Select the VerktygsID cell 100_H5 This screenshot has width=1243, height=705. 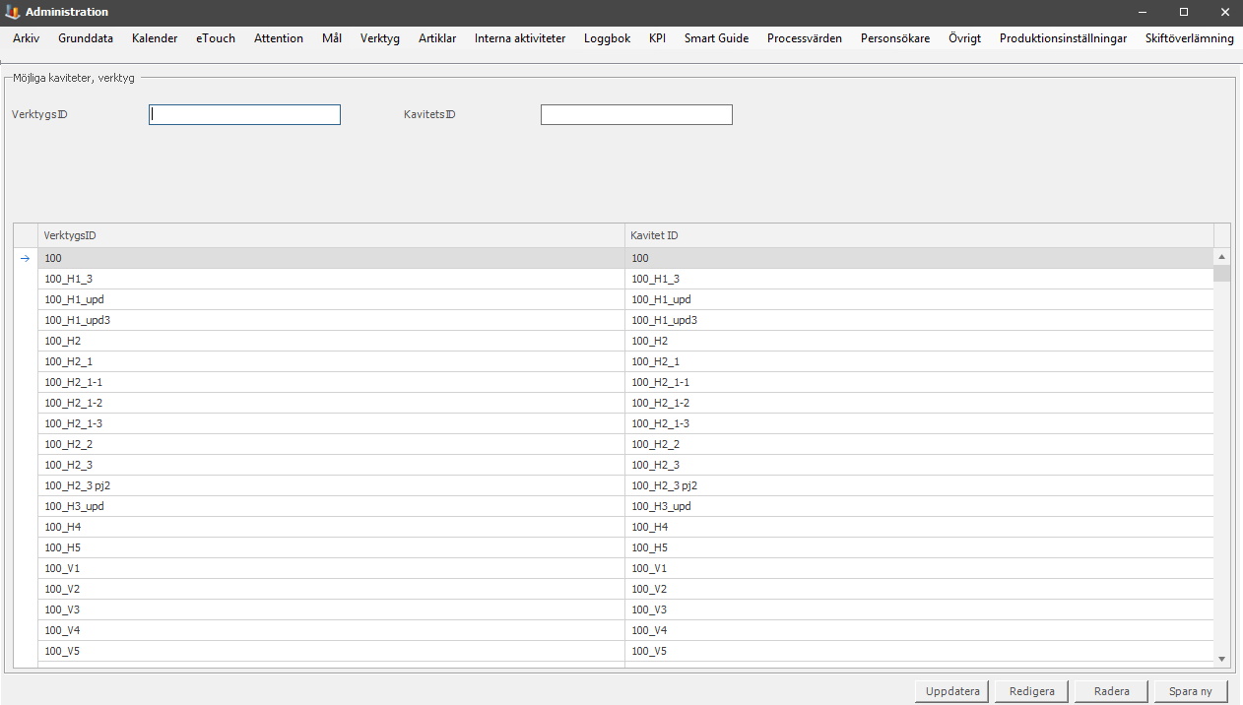tap(331, 547)
